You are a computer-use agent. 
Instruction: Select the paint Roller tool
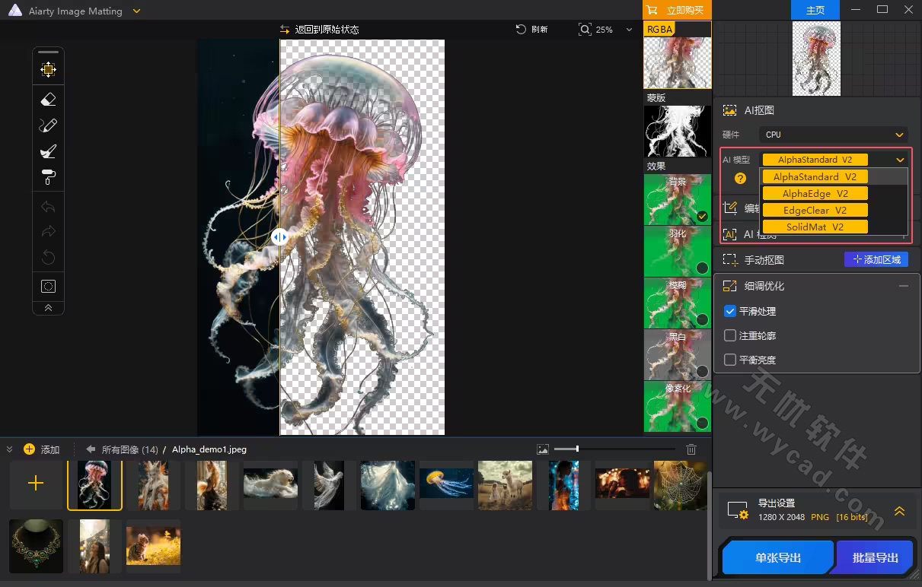click(48, 176)
